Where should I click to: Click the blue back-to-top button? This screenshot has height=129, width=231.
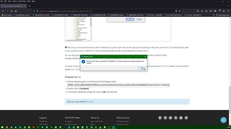point(223,120)
